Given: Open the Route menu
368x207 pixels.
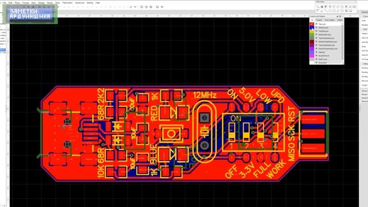Looking at the screenshot, I should coord(50,3).
